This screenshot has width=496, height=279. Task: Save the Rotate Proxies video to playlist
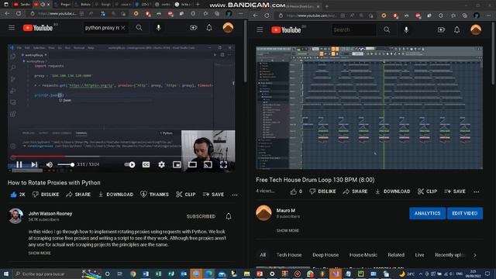213,195
